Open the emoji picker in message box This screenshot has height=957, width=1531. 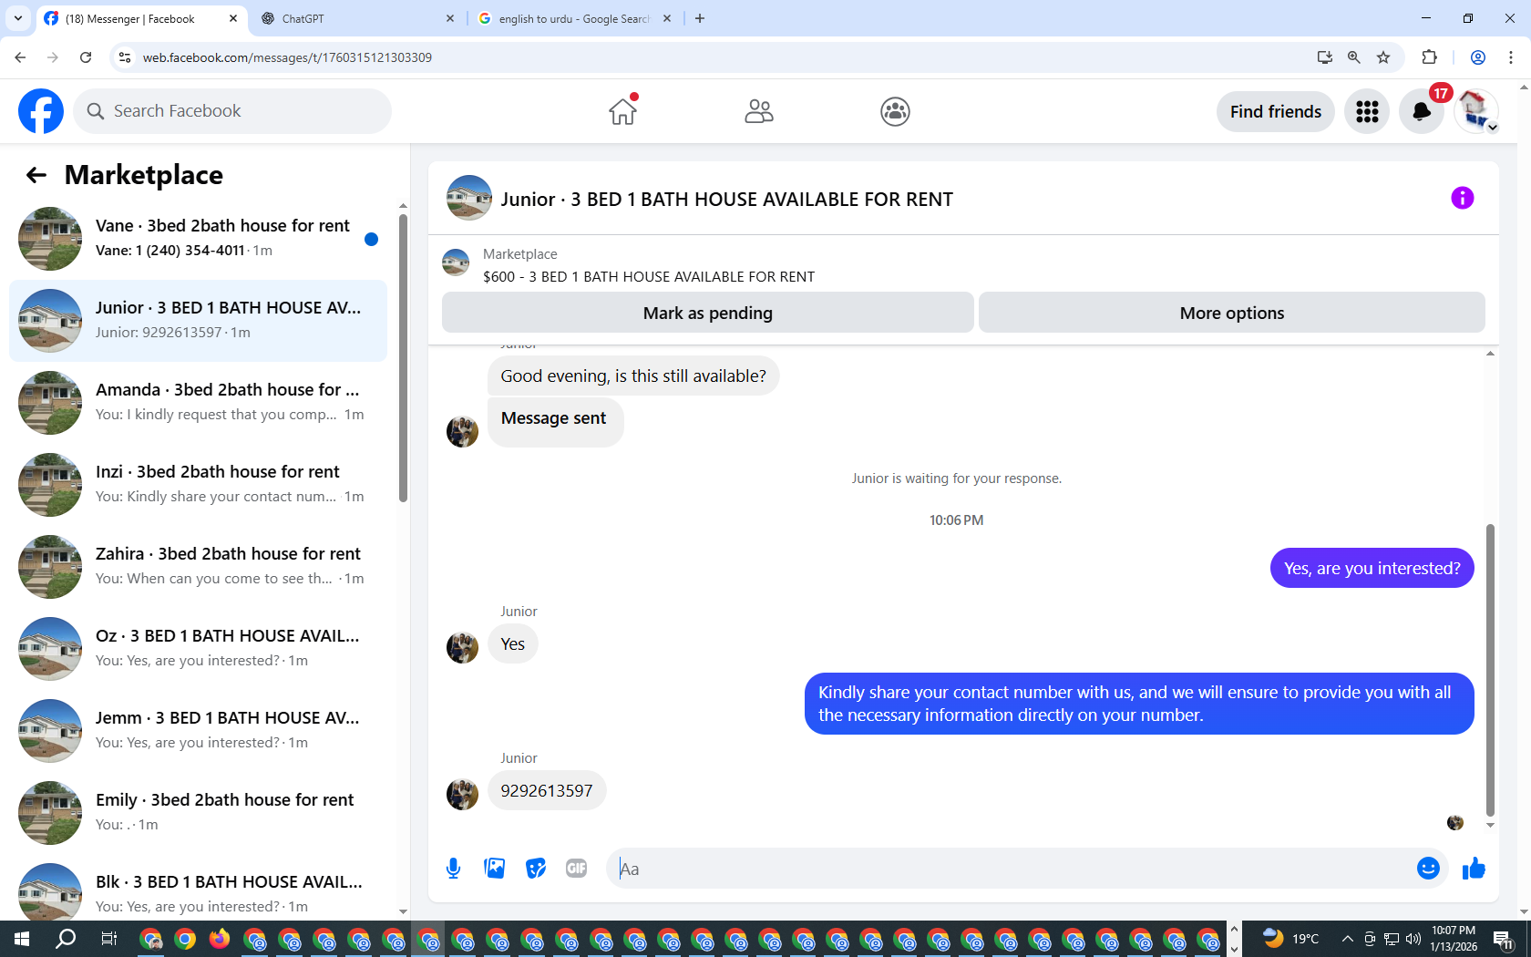pos(1428,869)
